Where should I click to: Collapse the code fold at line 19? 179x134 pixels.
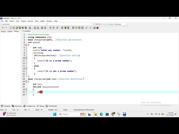[x=26, y=82]
